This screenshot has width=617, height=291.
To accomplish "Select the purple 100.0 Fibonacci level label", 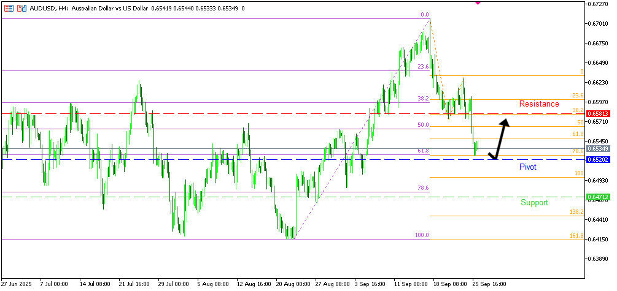I will [422, 235].
